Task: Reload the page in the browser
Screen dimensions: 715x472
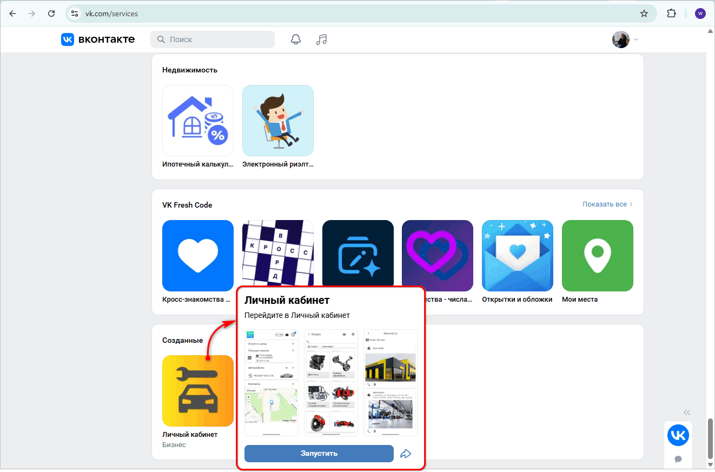Action: click(x=51, y=14)
